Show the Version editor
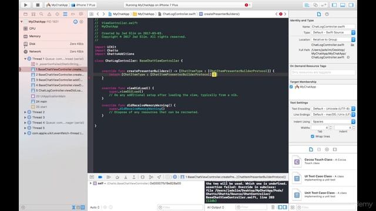Screen dimensions: 376x211 (324, 5)
